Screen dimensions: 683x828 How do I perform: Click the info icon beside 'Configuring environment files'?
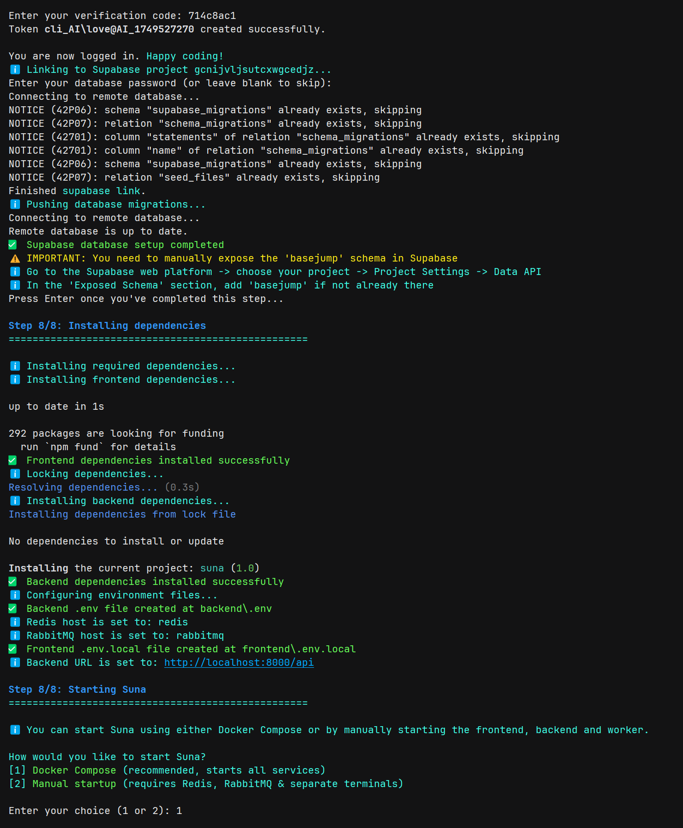(x=15, y=595)
